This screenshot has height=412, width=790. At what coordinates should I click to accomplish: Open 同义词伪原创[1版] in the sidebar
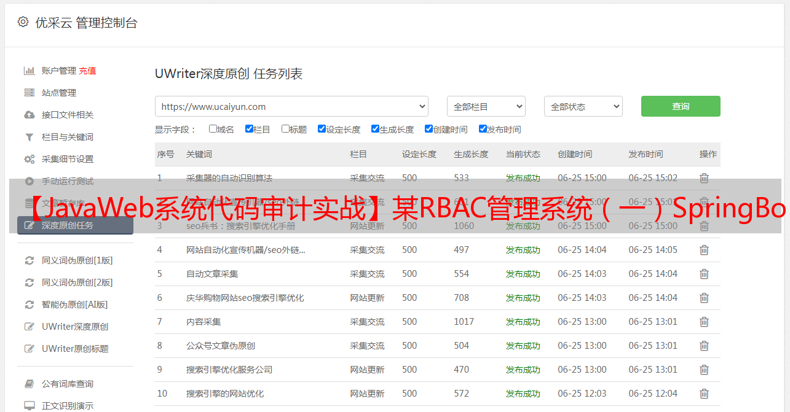(77, 260)
